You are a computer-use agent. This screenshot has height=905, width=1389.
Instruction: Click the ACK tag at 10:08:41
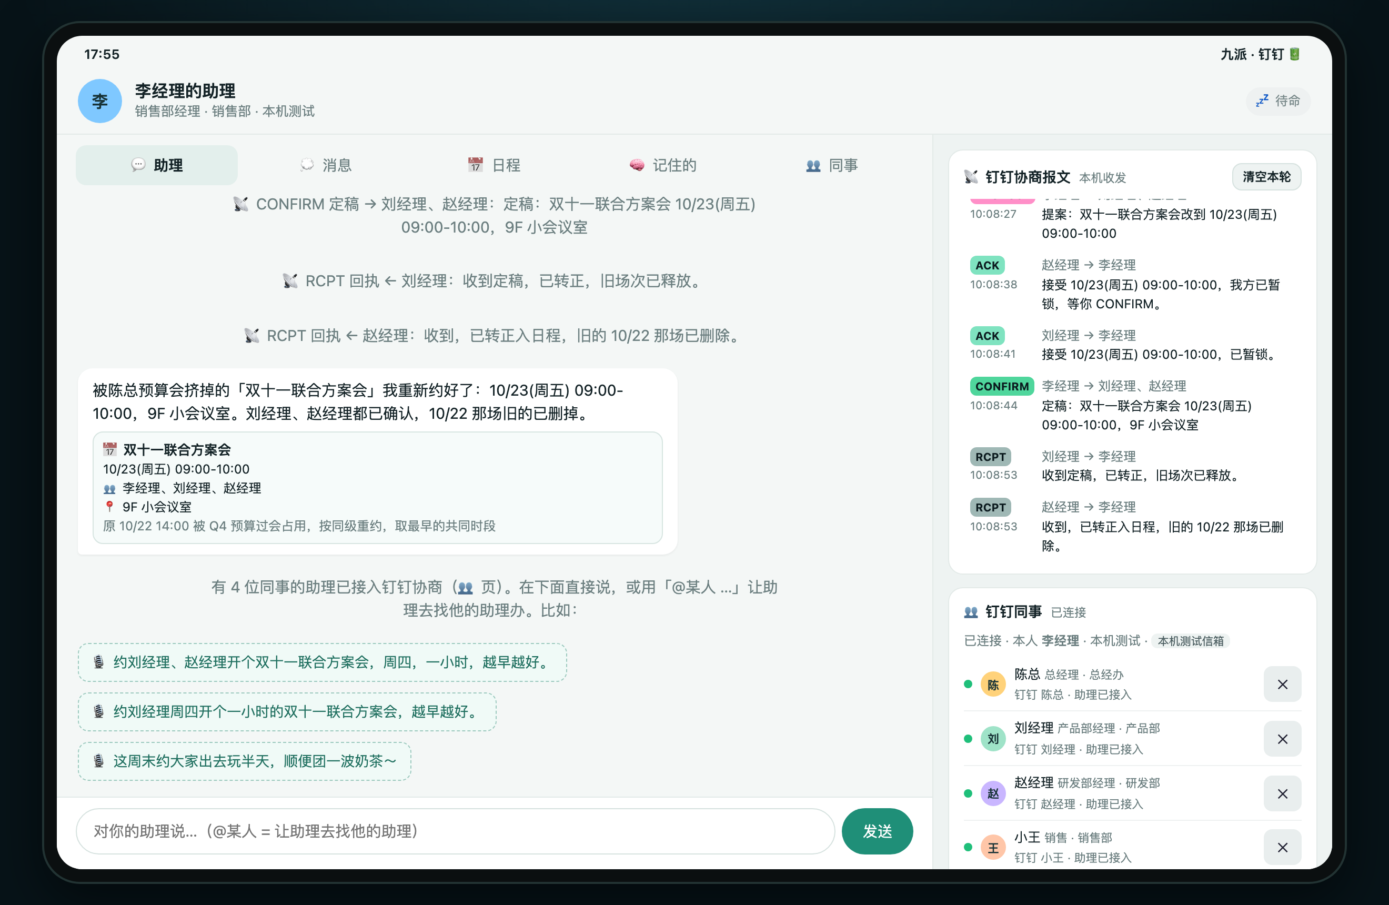coord(987,336)
